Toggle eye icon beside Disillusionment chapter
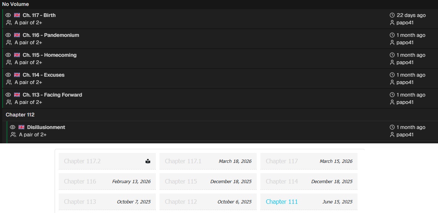The width and height of the screenshot is (438, 213). coord(13,128)
